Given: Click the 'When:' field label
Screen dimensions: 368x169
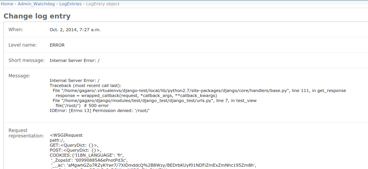Looking at the screenshot, I should click(16, 30).
